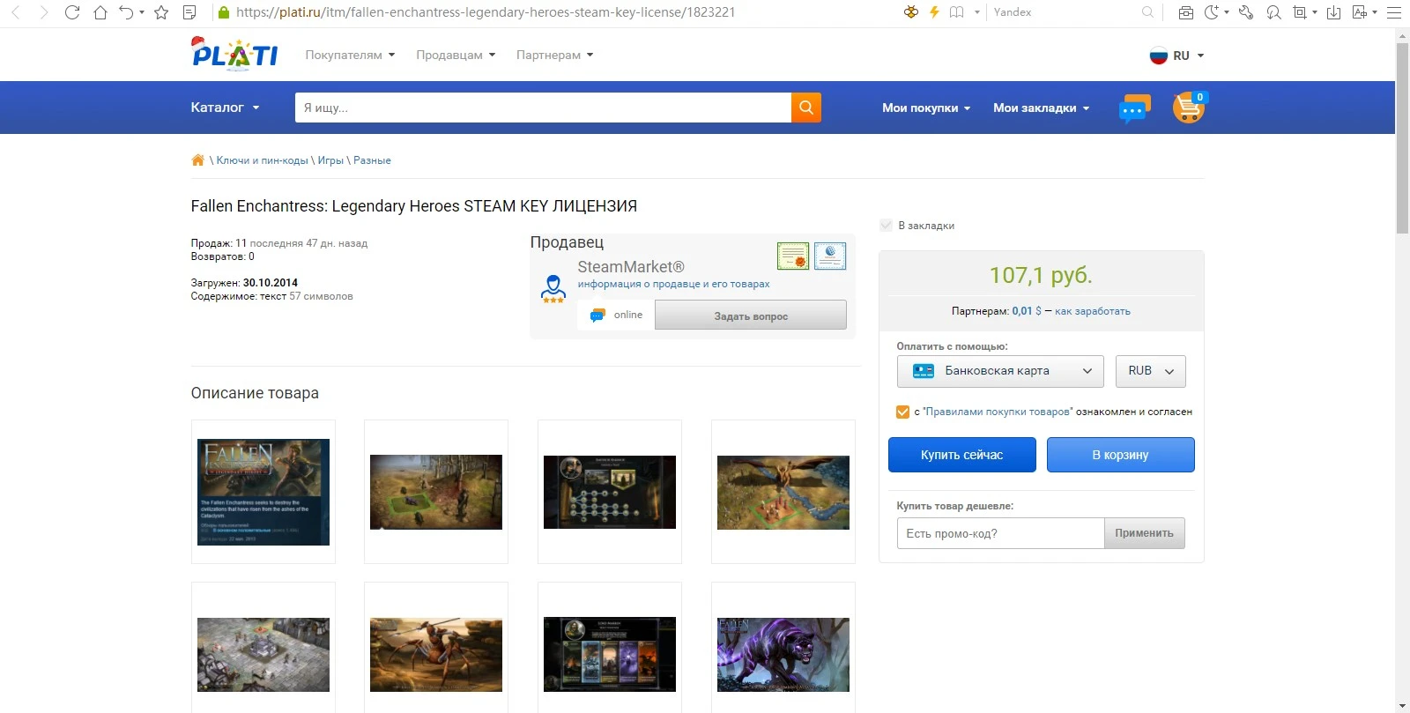Toggle the 'В закладки' checkbox
Viewport: 1410px width, 713px height.
tap(887, 226)
